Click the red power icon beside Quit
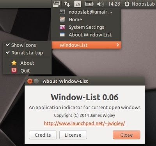 (x=14, y=71)
